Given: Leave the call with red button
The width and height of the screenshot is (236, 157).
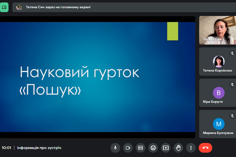Looking at the screenshot, I should (205, 148).
